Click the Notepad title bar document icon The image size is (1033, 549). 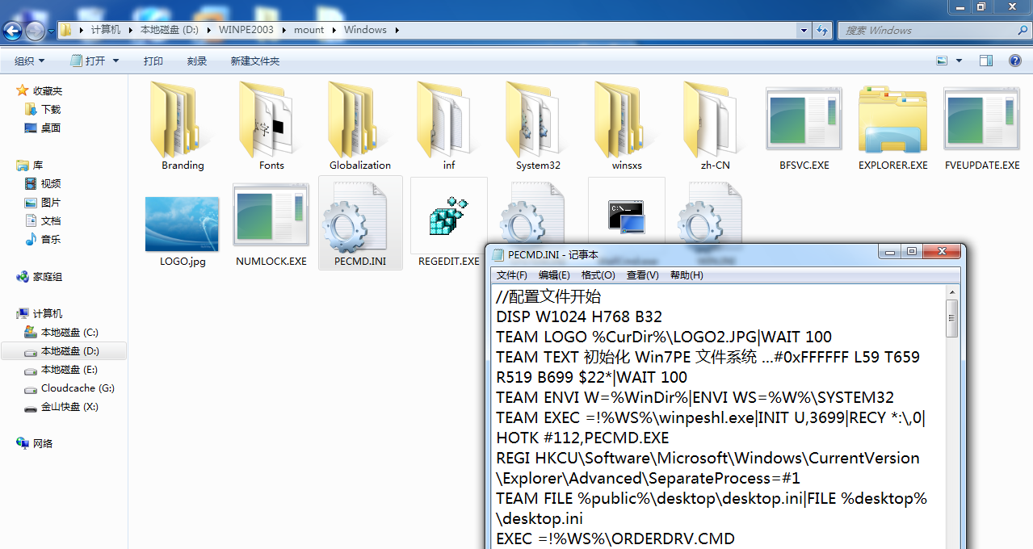coord(498,254)
